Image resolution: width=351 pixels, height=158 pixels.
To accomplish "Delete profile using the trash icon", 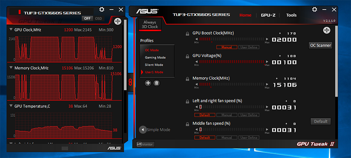I will point(156,83).
